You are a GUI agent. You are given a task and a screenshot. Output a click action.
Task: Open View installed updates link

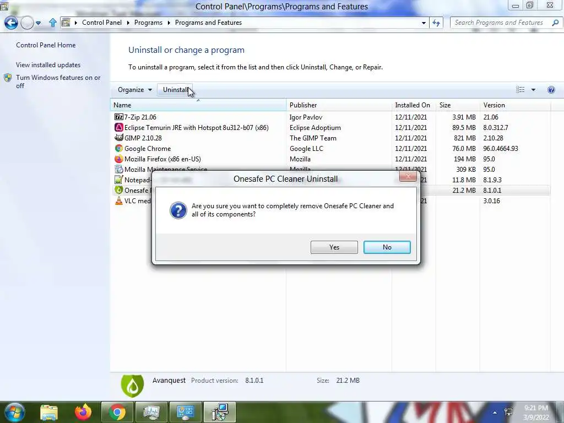48,65
